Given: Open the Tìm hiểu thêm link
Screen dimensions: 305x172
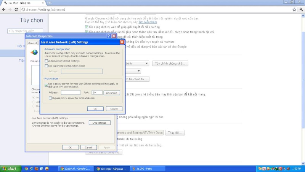Looking at the screenshot, I should [148, 22].
